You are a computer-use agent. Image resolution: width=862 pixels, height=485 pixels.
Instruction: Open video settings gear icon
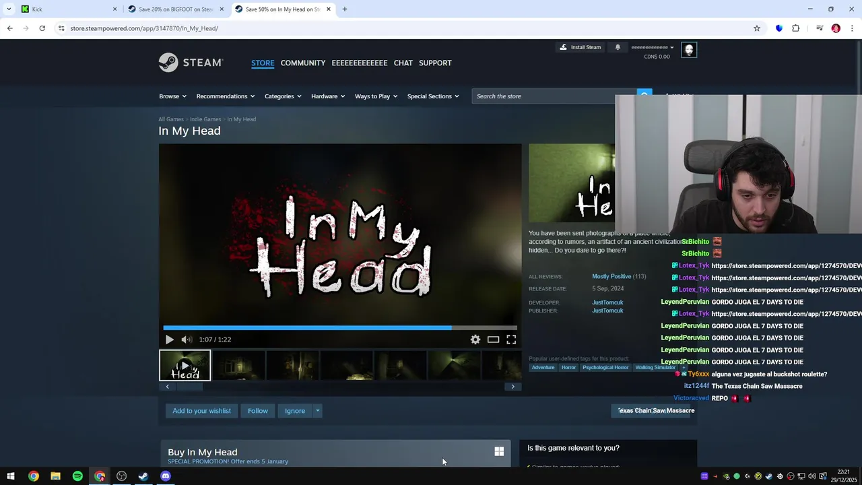tap(475, 339)
